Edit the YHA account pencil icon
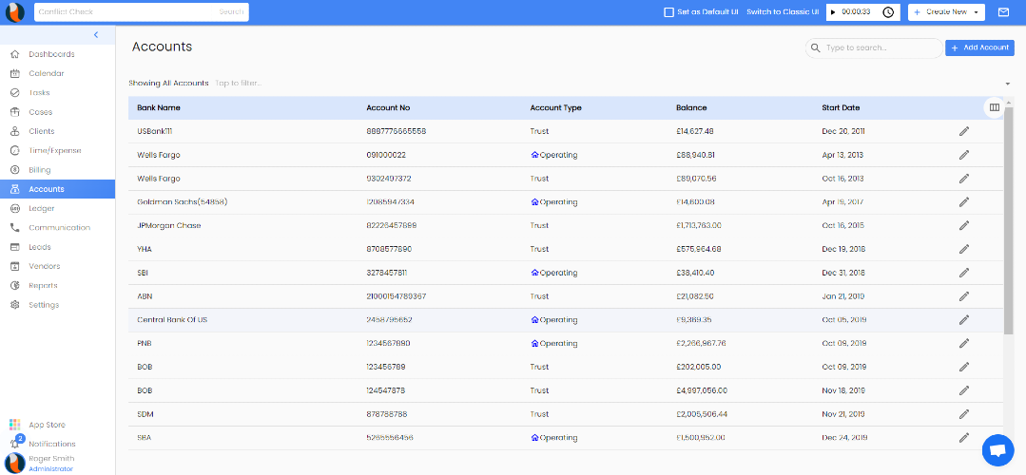This screenshot has width=1026, height=475. pos(963,249)
